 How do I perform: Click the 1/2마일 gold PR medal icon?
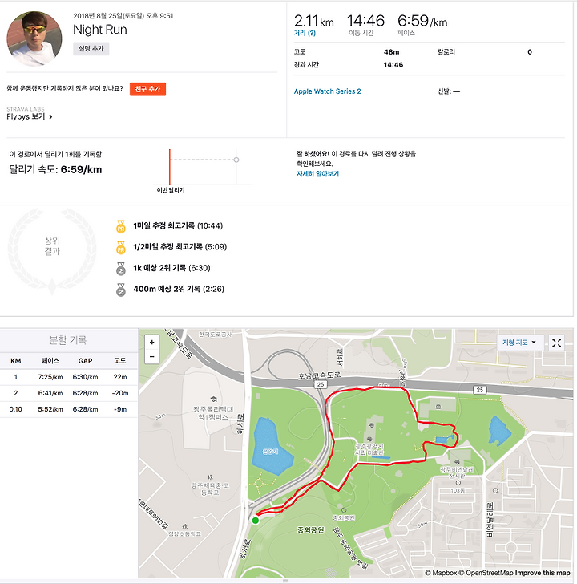point(121,247)
